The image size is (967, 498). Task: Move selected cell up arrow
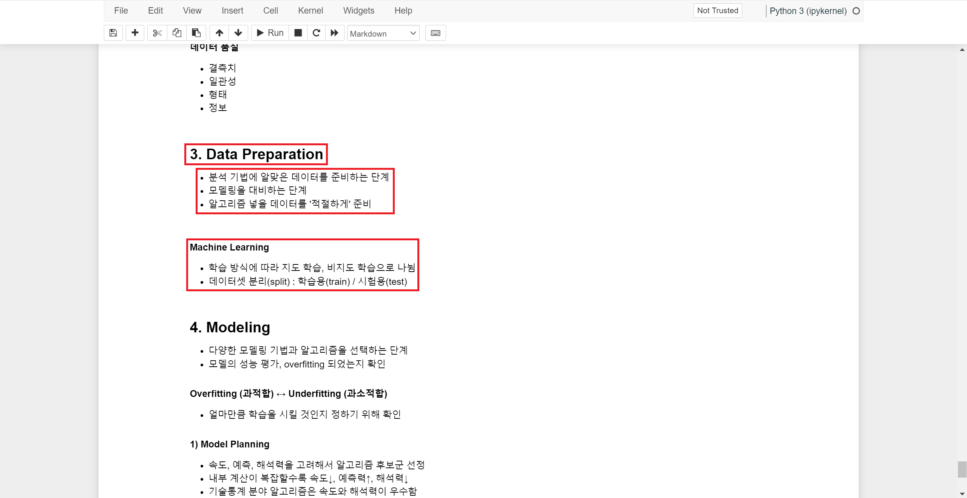click(x=219, y=33)
